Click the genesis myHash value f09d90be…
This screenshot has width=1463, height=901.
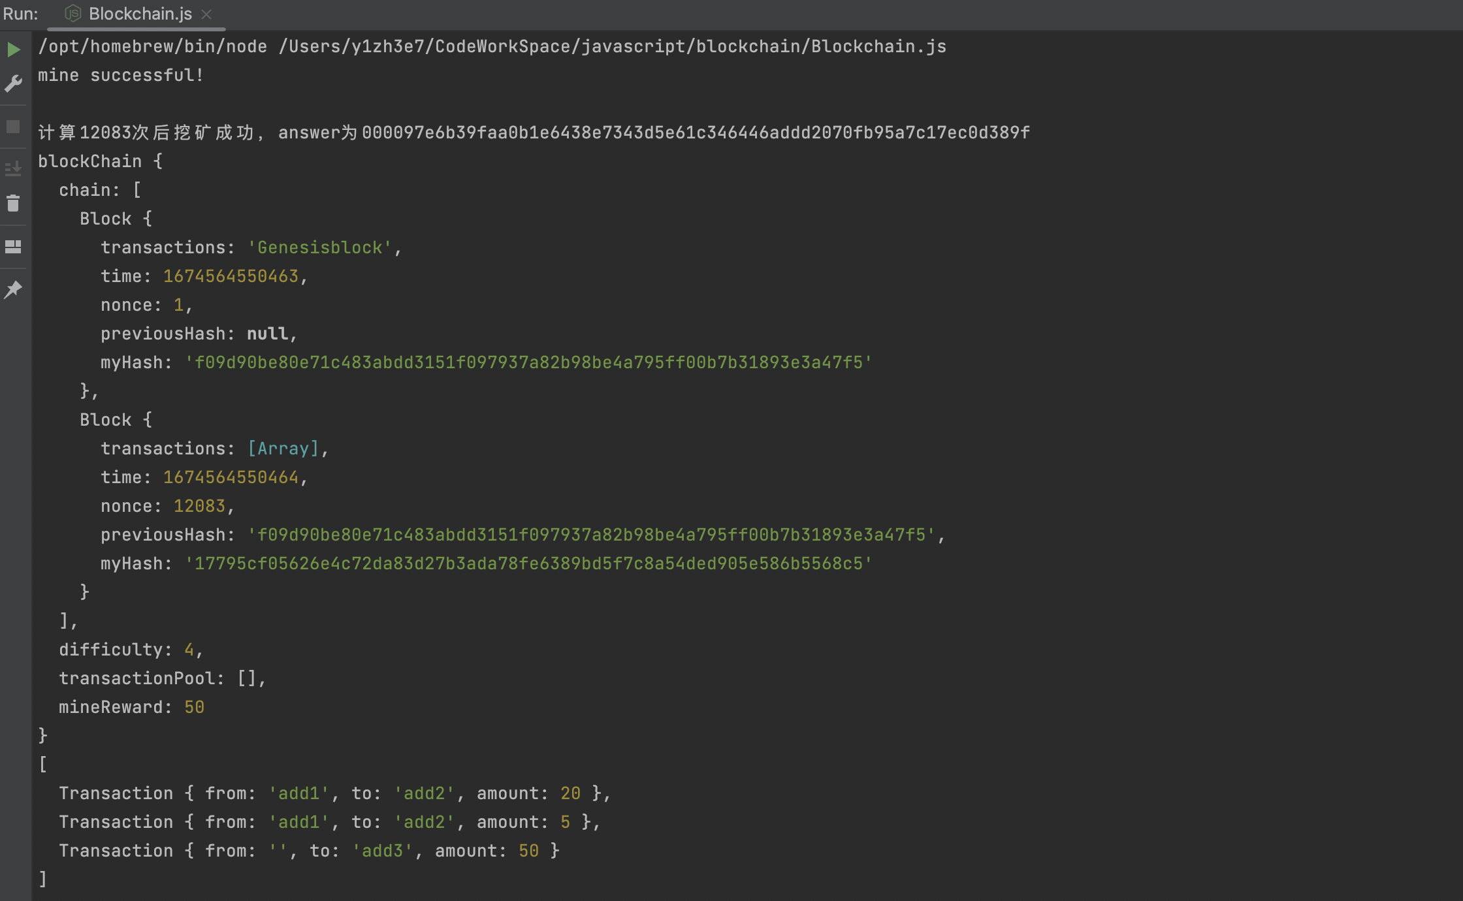528,362
